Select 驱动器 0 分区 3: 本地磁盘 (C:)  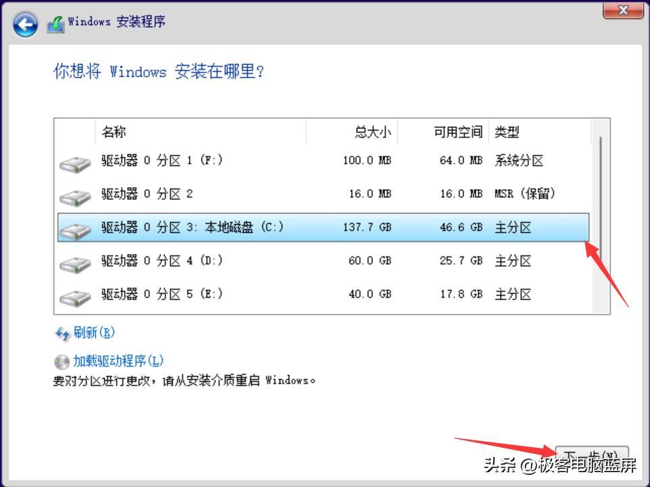(324, 227)
